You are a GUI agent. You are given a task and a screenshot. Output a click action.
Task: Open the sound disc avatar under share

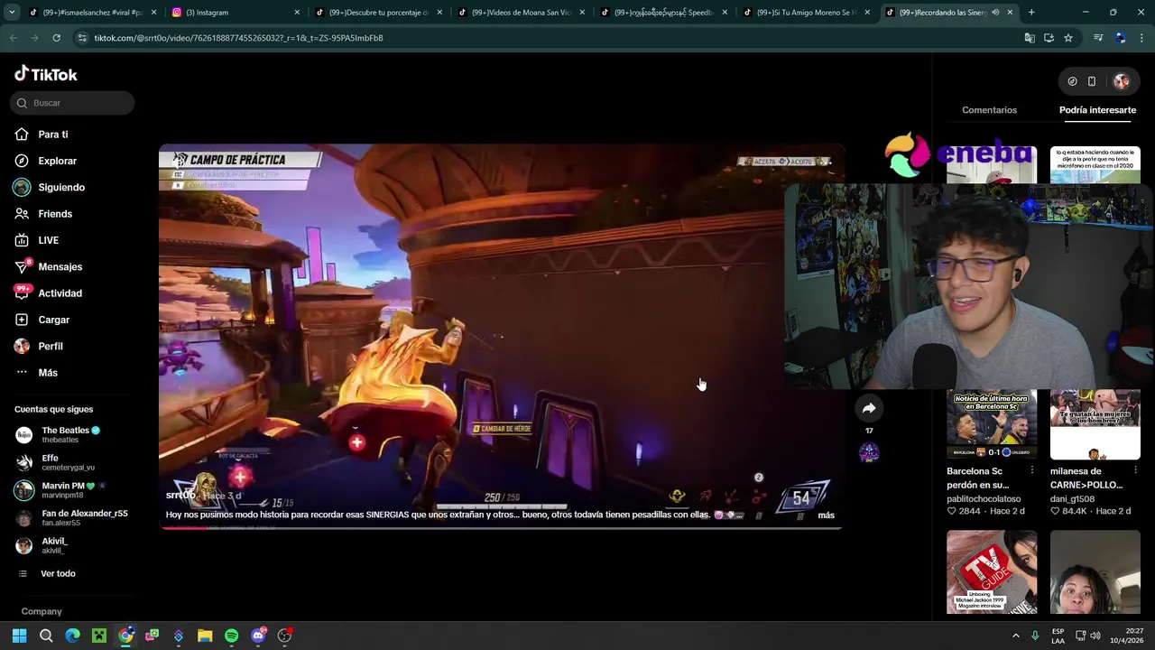[869, 452]
